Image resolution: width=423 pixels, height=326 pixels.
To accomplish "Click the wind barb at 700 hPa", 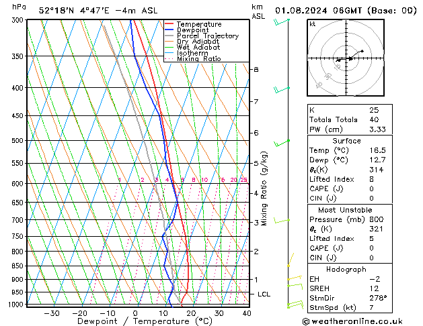I will click(281, 221).
